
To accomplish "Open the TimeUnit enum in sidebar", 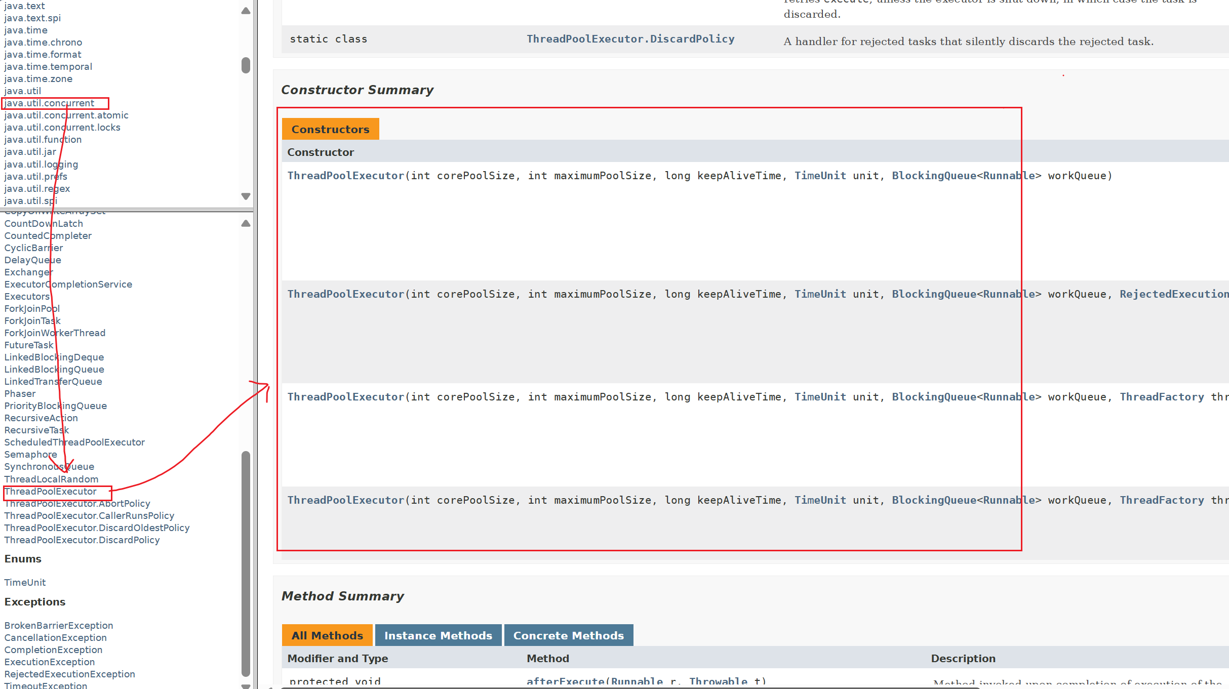I will (x=25, y=583).
